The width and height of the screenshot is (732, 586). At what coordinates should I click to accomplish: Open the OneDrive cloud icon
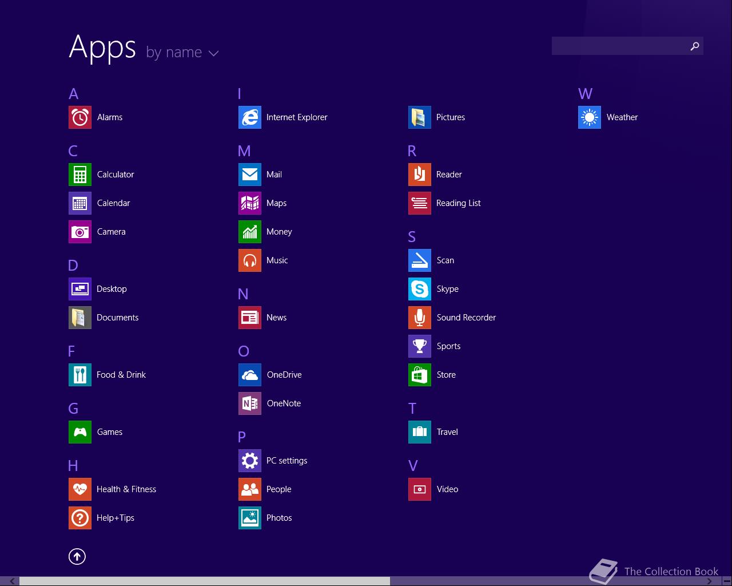(x=250, y=375)
